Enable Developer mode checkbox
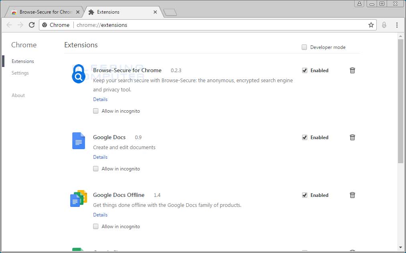 point(304,47)
